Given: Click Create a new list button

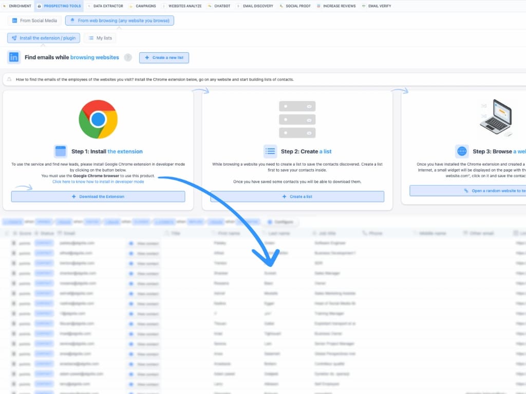Looking at the screenshot, I should [x=164, y=57].
